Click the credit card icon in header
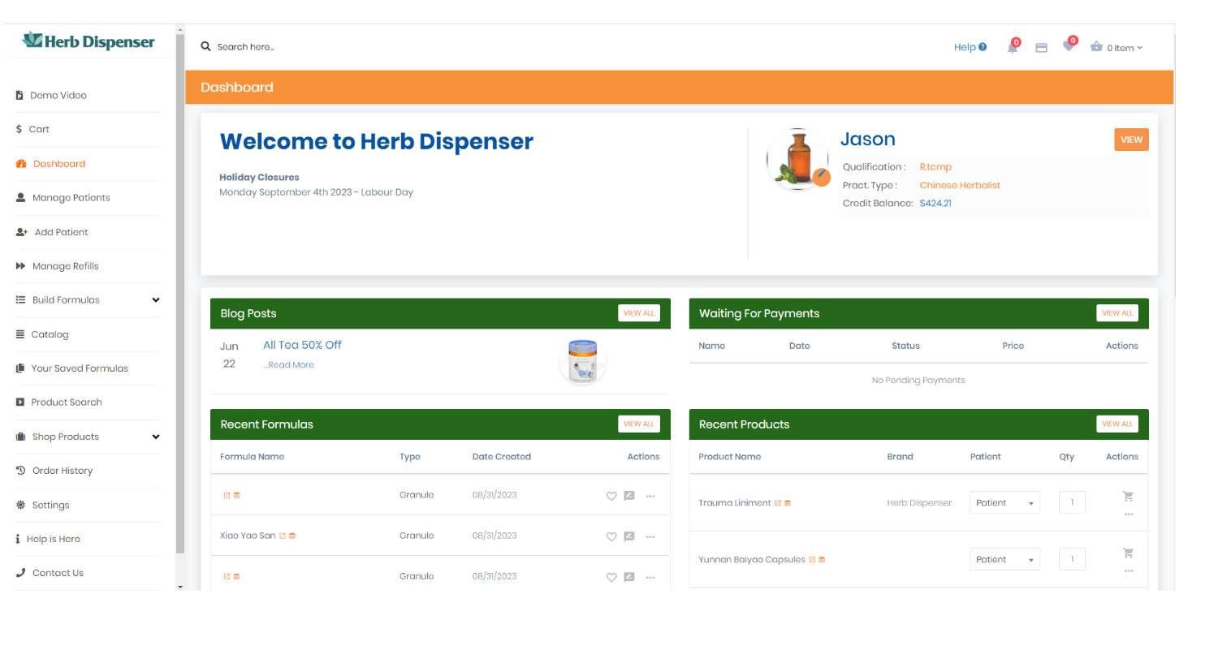 (1041, 48)
